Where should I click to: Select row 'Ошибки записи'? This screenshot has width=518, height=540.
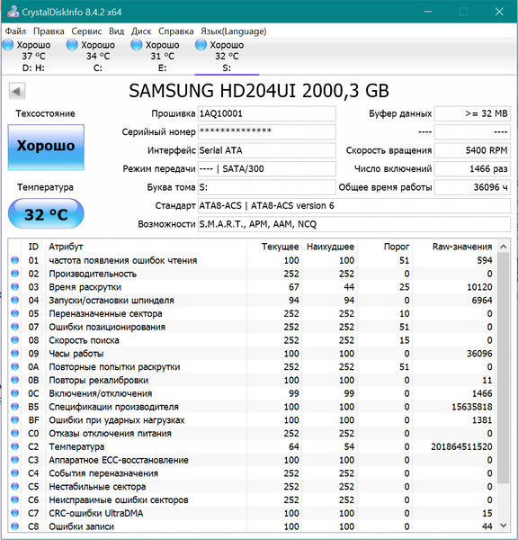click(253, 526)
